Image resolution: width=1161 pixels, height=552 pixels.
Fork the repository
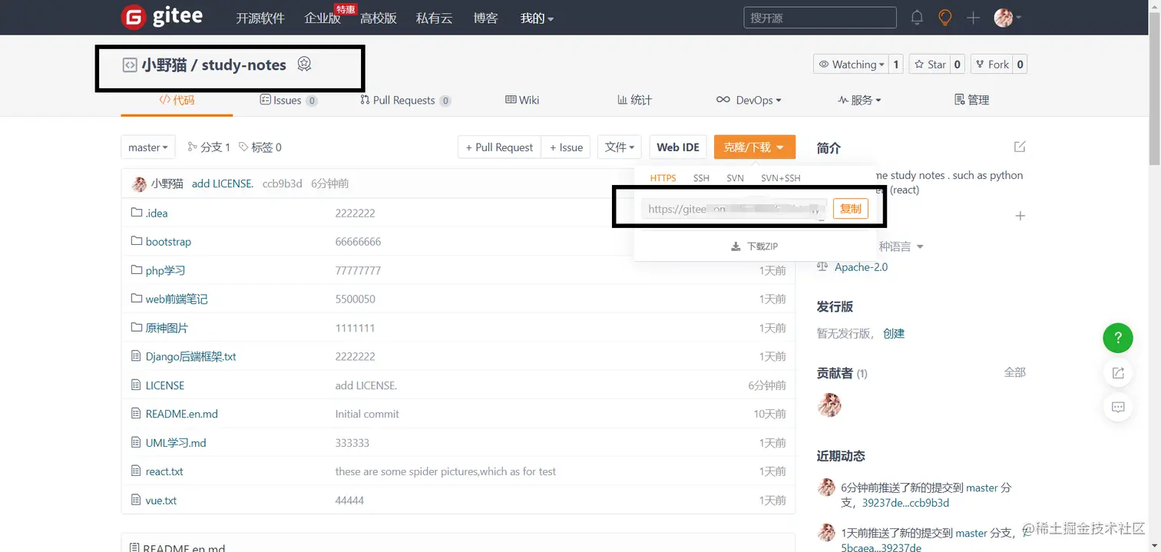click(991, 64)
